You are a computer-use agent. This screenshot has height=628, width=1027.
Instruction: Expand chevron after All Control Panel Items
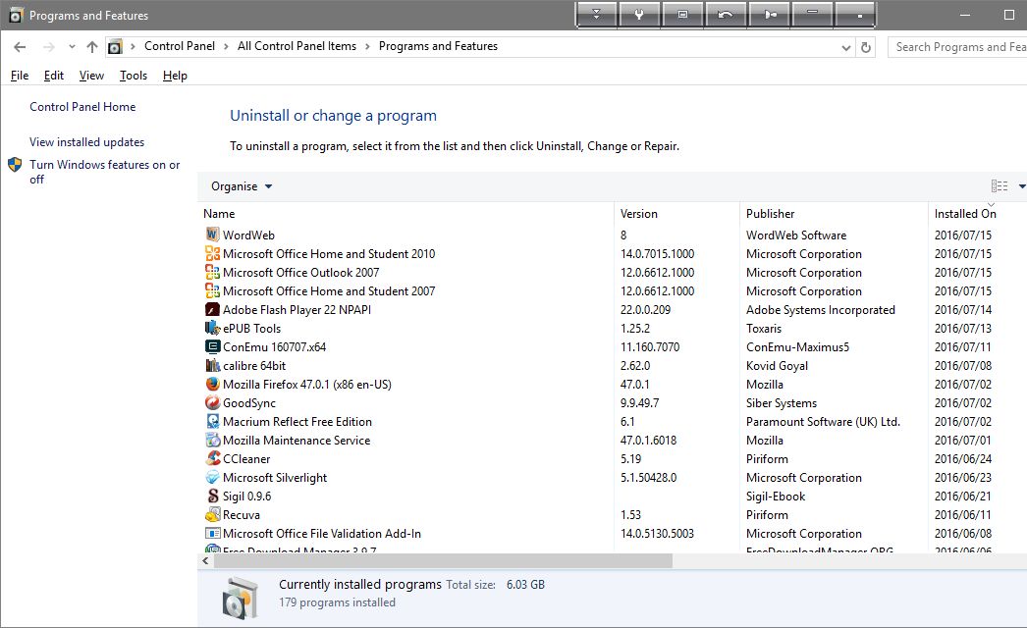367,46
